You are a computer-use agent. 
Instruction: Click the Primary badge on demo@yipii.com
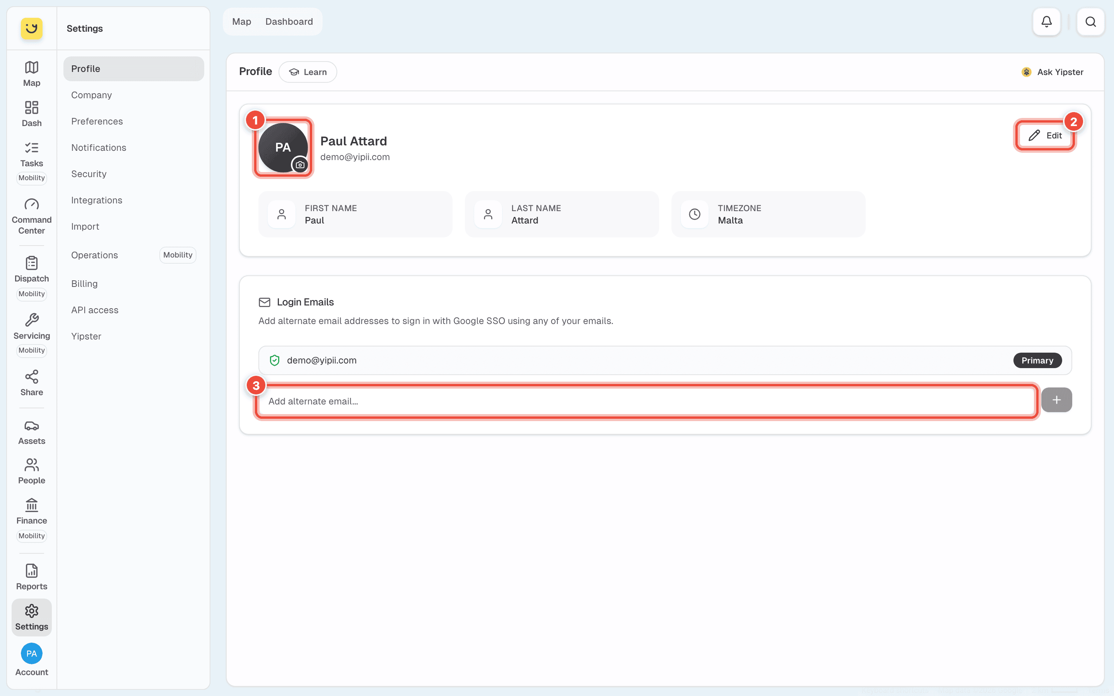pos(1037,360)
